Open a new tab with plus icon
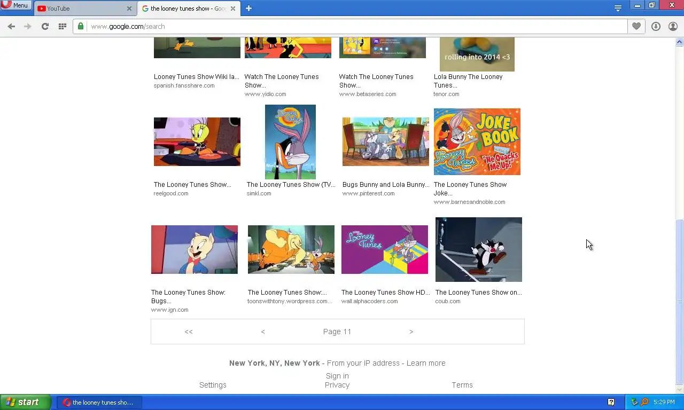684x410 pixels. tap(248, 9)
